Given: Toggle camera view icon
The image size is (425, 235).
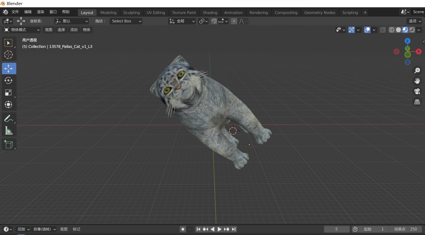Looking at the screenshot, I should pyautogui.click(x=417, y=91).
